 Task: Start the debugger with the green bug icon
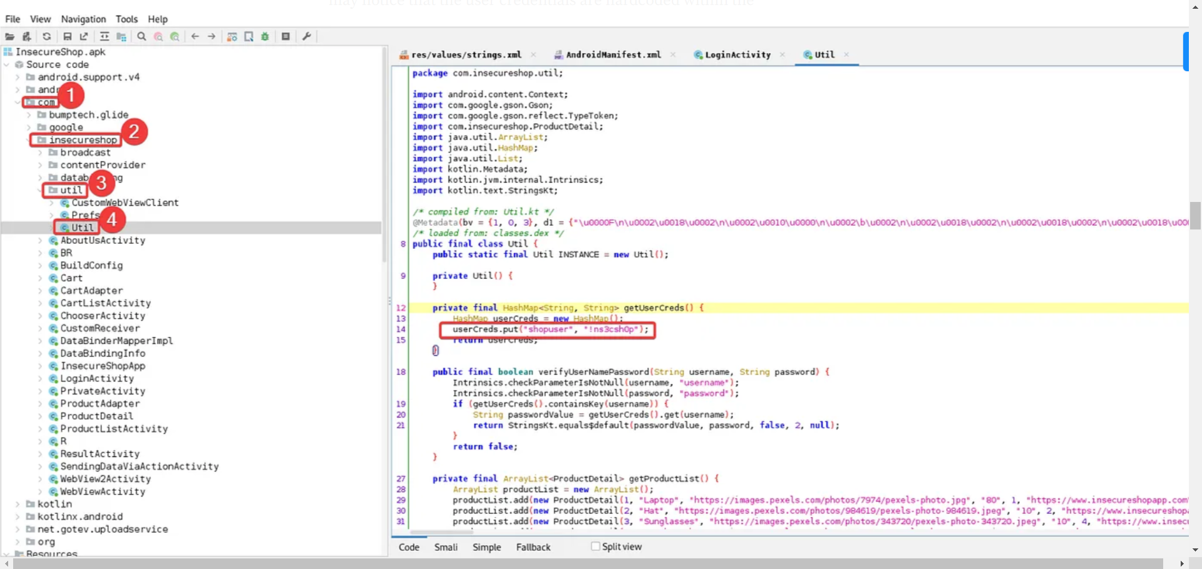[x=265, y=37]
